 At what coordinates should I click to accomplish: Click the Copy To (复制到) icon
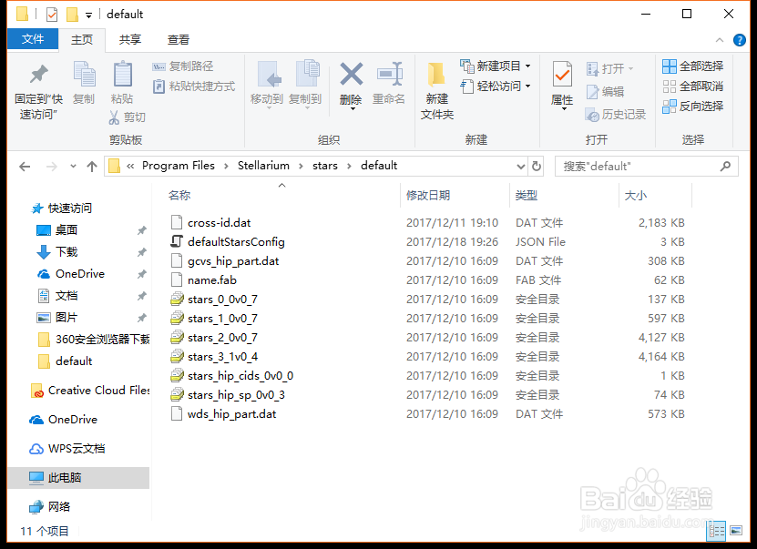[307, 74]
